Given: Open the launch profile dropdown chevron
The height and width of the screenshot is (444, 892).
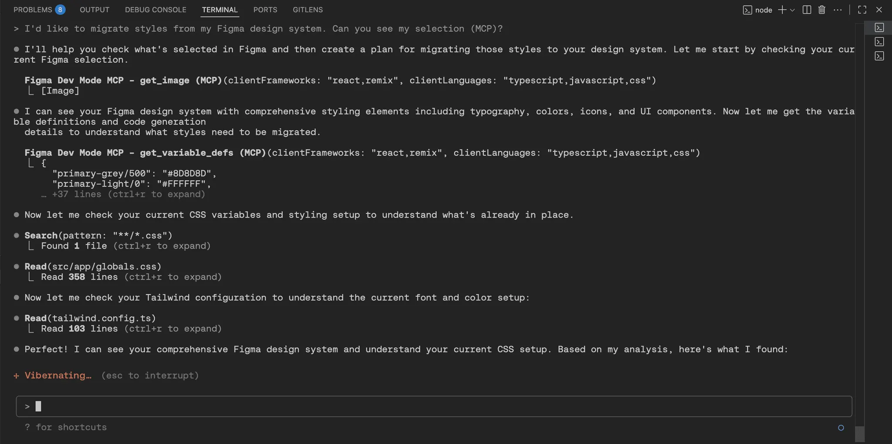Looking at the screenshot, I should coord(792,10).
